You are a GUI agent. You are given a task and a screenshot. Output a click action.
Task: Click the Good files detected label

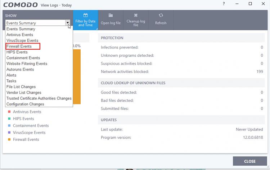pos(119,92)
